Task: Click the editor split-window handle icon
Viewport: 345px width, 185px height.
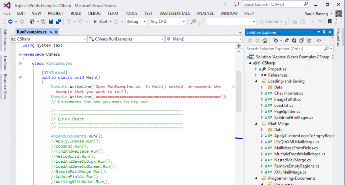Action: (x=239, y=46)
